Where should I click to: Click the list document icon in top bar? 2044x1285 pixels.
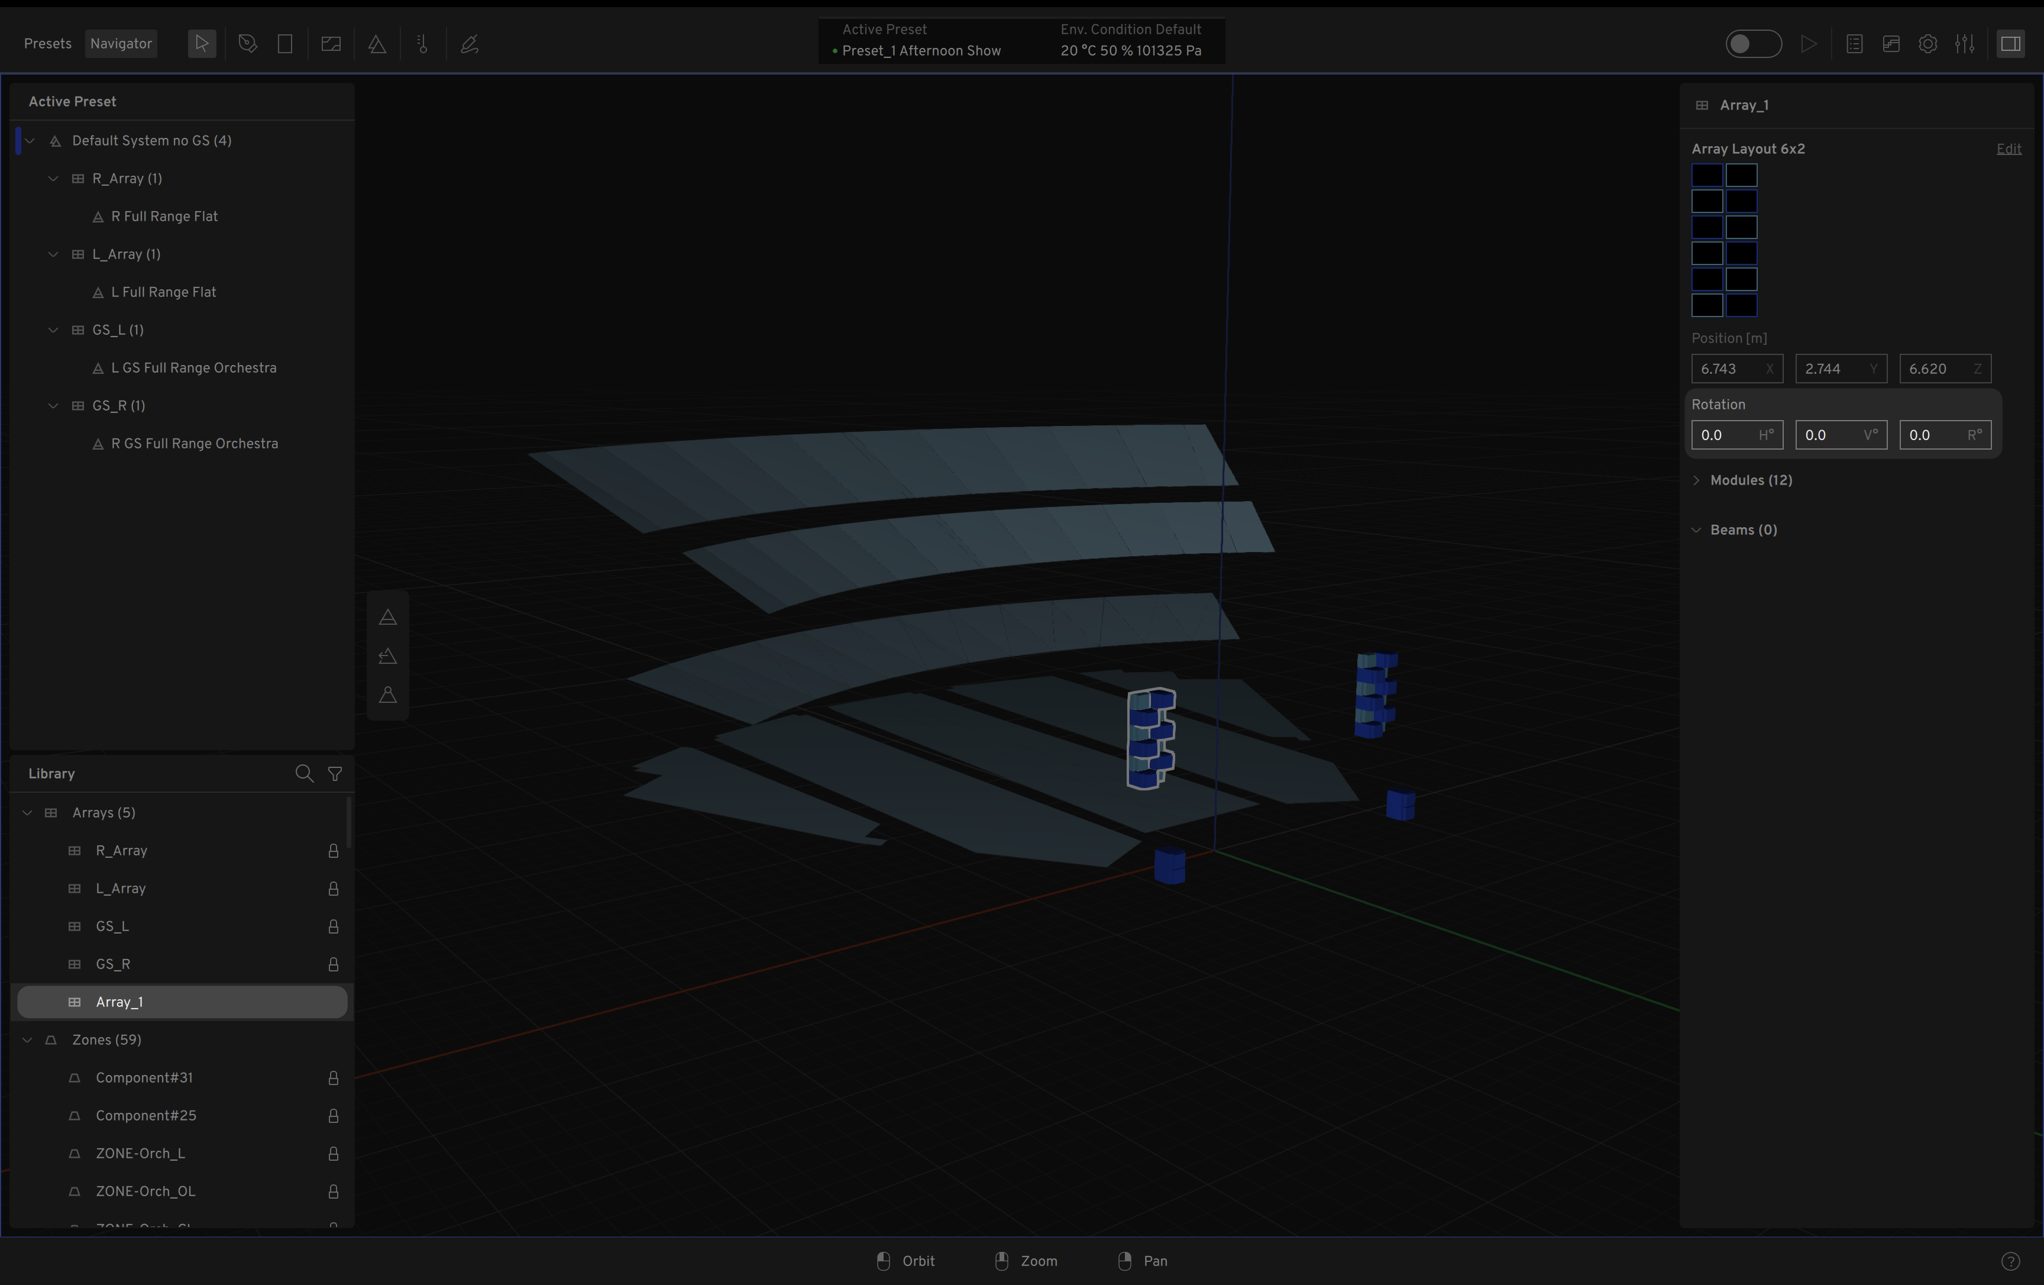tap(1854, 43)
